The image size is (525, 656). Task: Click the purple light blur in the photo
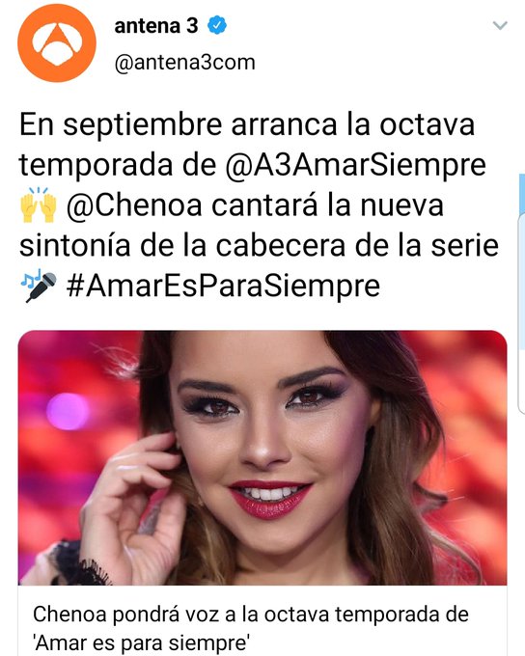click(67, 411)
